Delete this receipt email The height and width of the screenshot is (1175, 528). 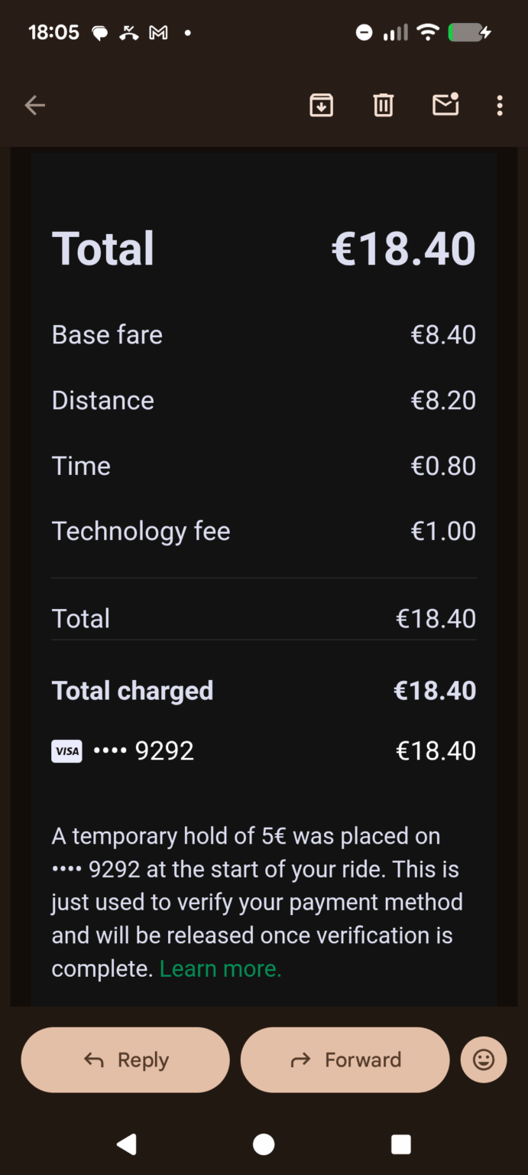click(383, 105)
